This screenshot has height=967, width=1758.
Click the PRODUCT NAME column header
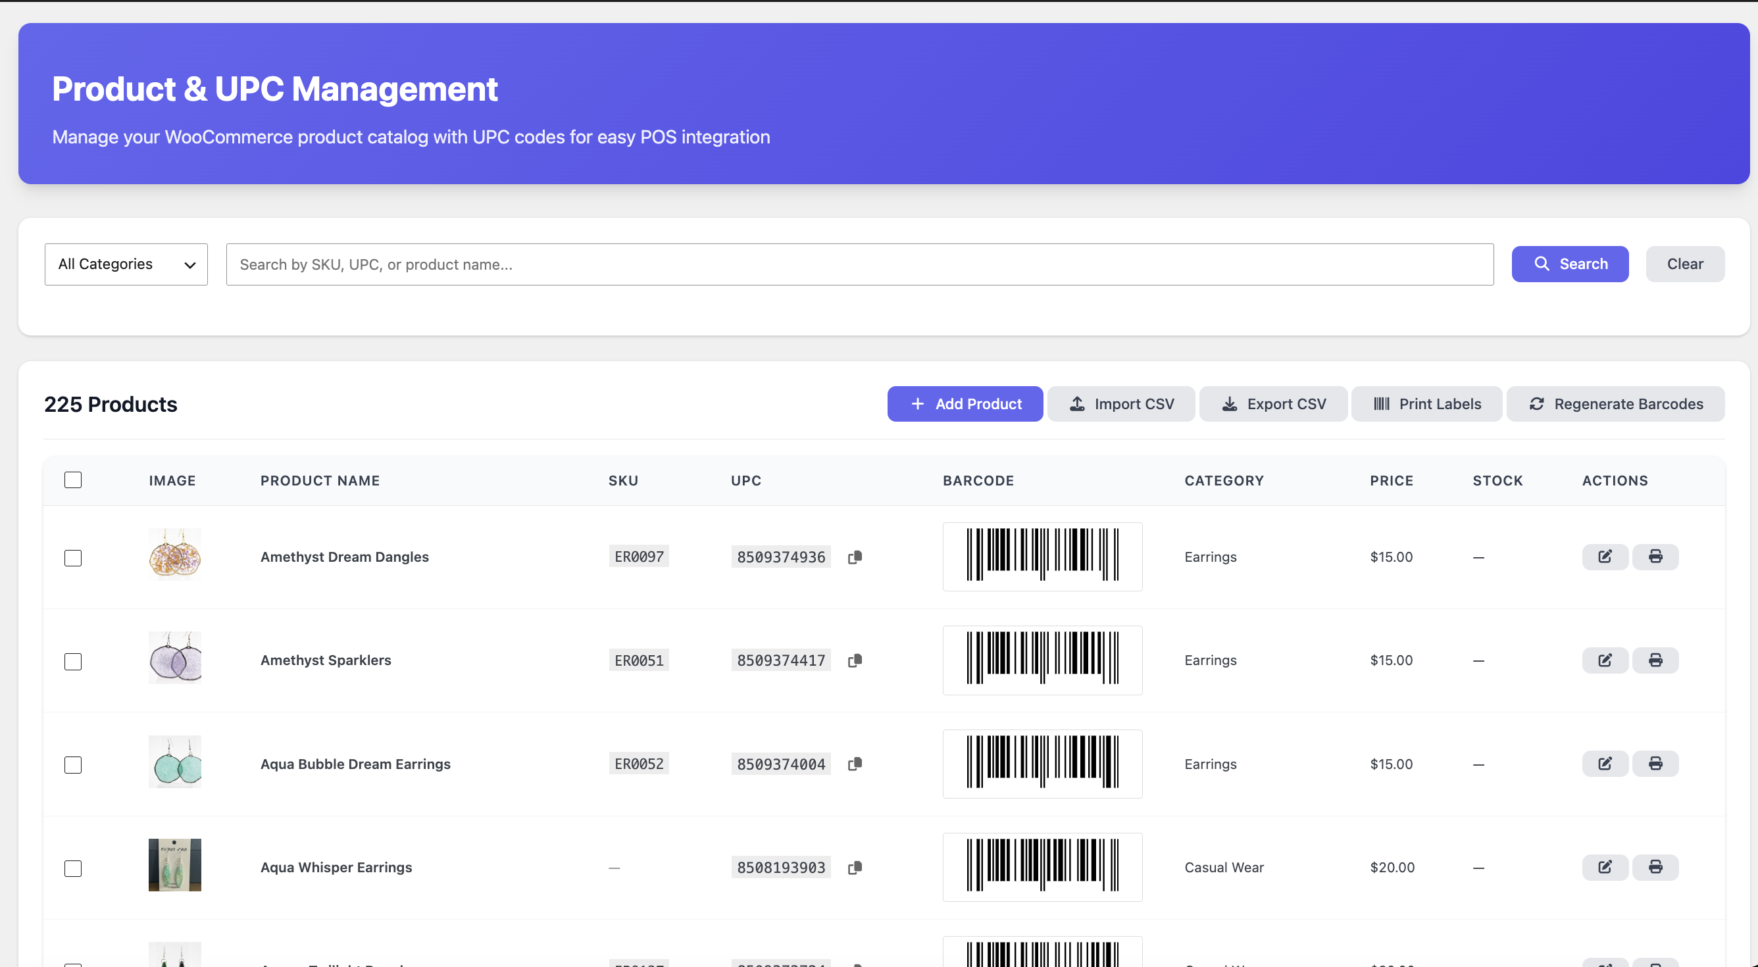(320, 480)
